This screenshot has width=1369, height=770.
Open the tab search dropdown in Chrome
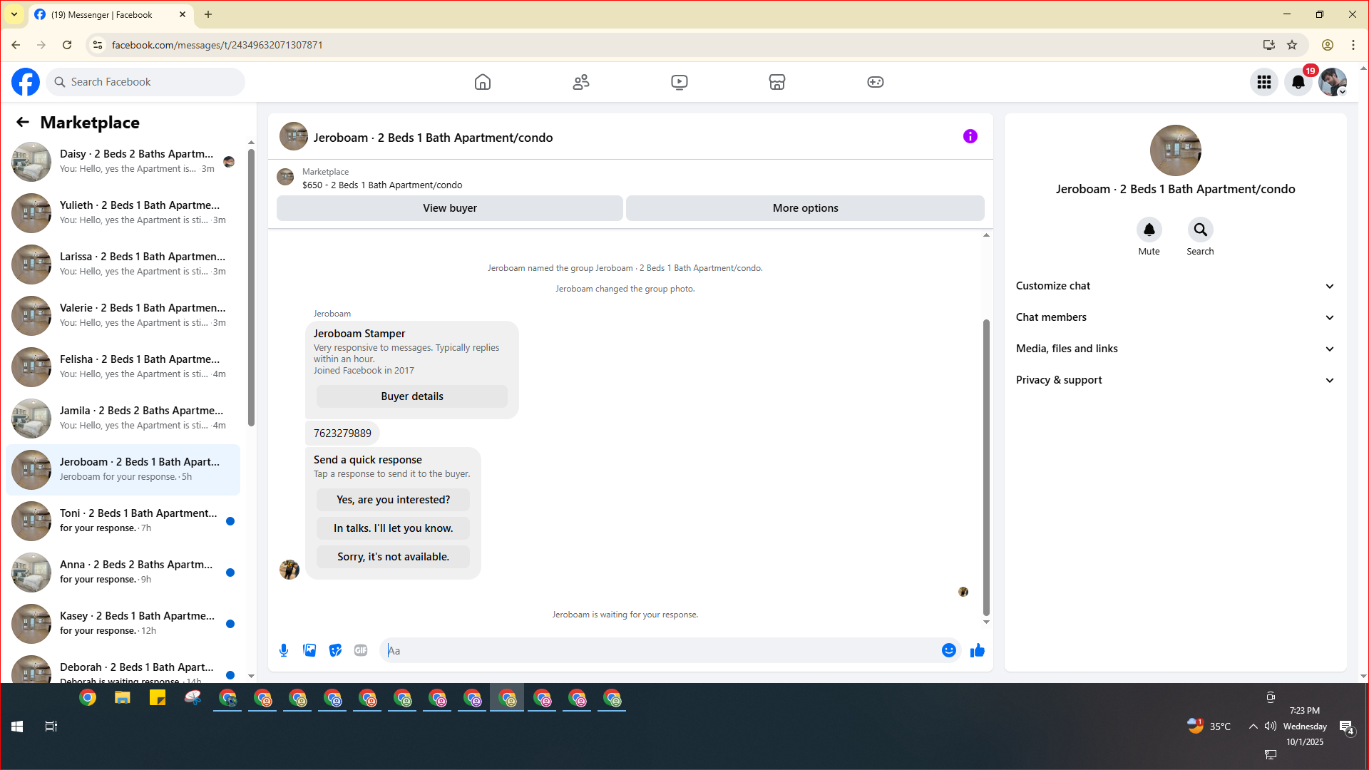click(x=14, y=14)
